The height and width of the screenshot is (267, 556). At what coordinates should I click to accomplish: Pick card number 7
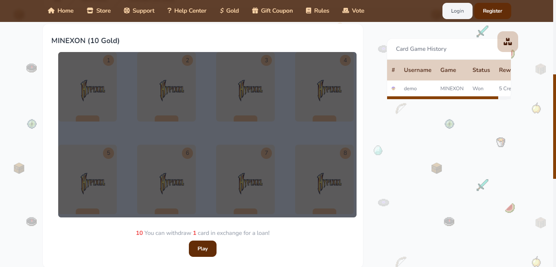245,180
